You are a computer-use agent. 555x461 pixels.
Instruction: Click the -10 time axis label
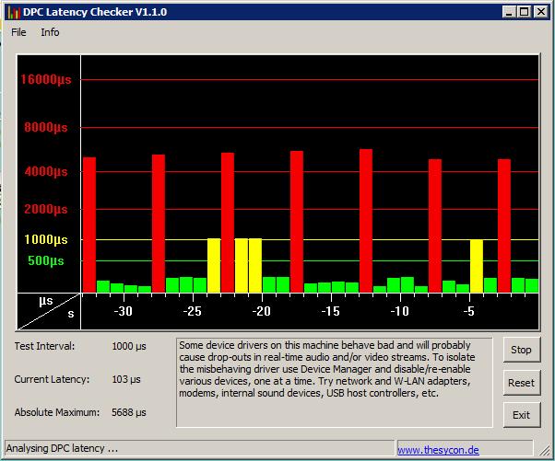[399, 311]
